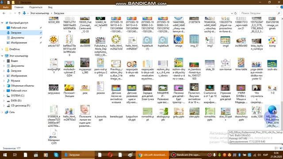Select the son-komar file
This screenshot has height=159, width=283.
[x=226, y=64]
